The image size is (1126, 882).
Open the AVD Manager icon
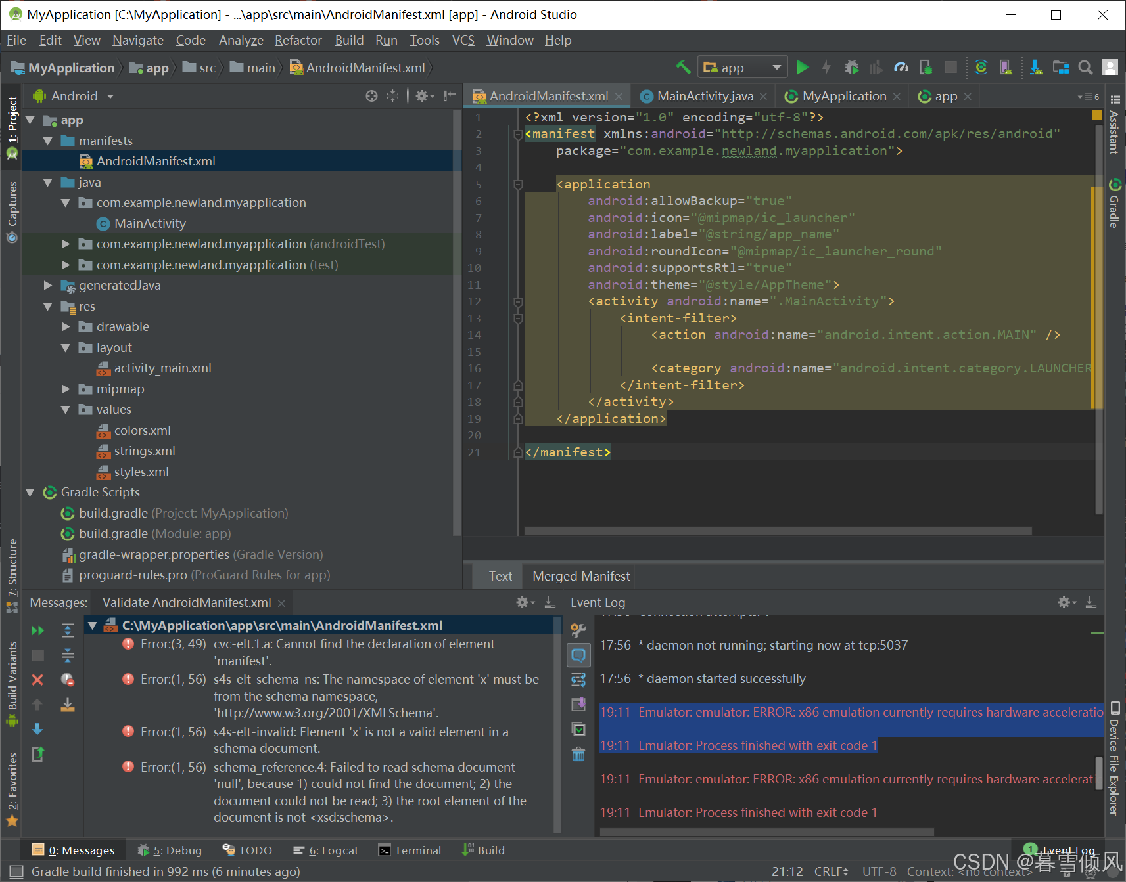(x=1006, y=67)
